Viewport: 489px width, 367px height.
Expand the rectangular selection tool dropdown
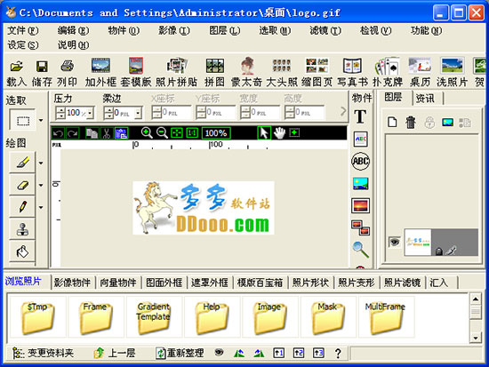[41, 120]
